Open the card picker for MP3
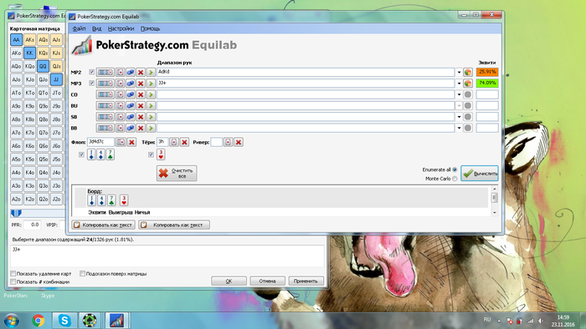The width and height of the screenshot is (586, 329). click(120, 84)
